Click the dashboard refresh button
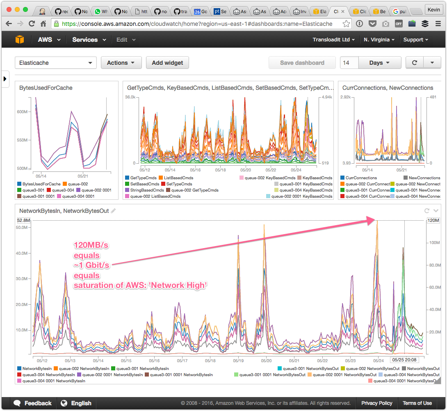This screenshot has width=447, height=411. pos(415,63)
